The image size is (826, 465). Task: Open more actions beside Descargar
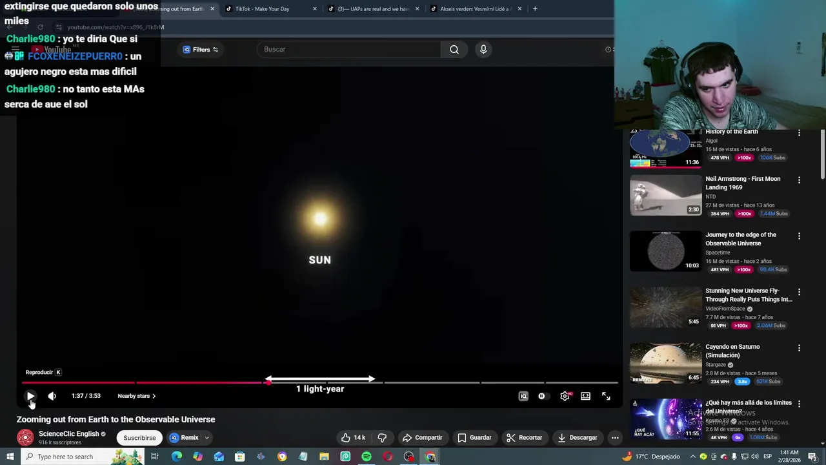tap(615, 438)
